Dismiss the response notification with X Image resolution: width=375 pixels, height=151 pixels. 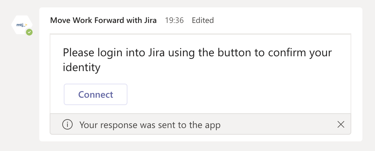[x=341, y=125]
